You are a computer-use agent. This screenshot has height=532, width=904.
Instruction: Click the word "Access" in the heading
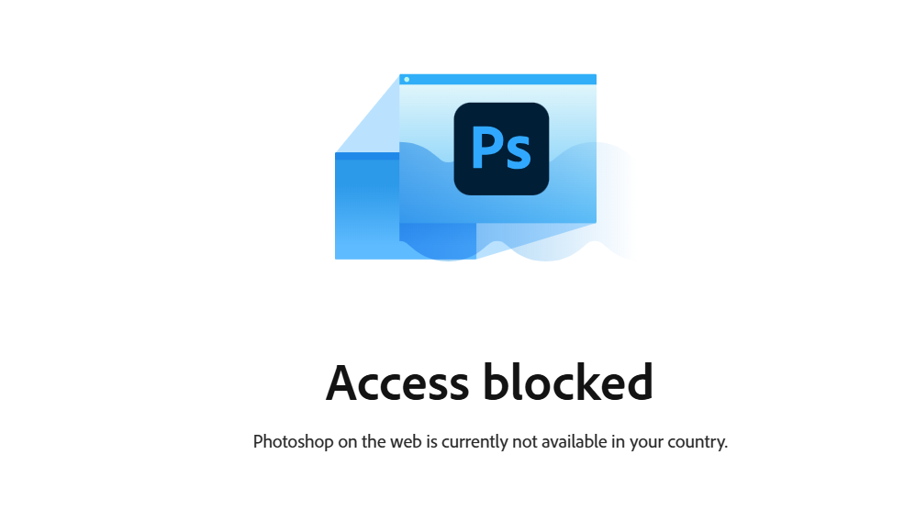point(397,382)
